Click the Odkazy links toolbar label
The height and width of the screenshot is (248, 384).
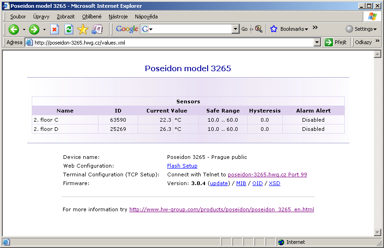pos(363,42)
